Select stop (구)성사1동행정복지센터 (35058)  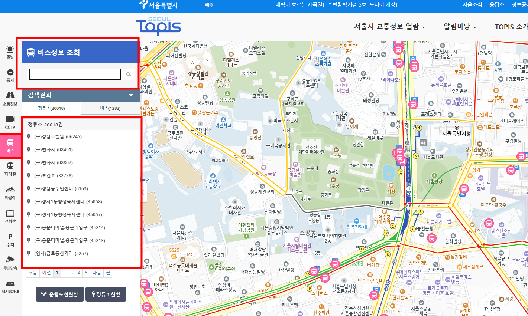pyautogui.click(x=82, y=201)
